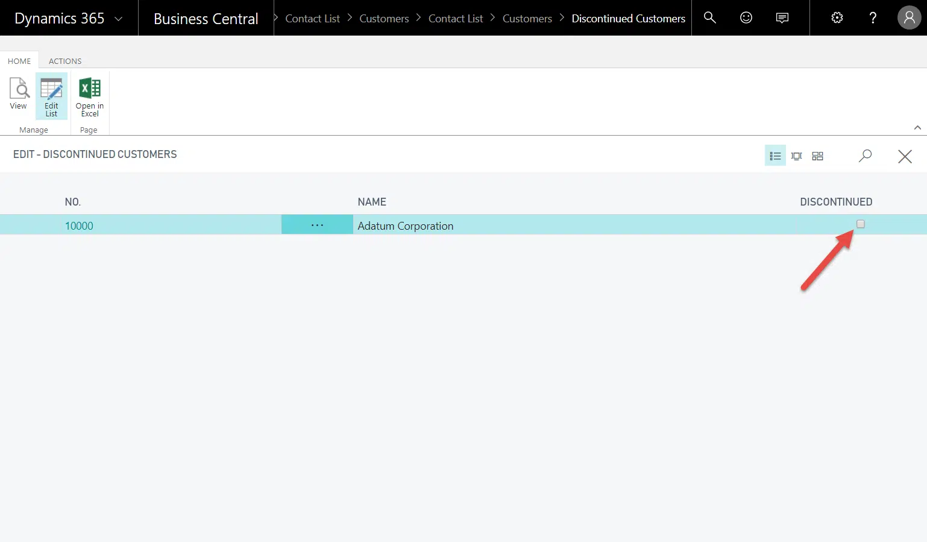Screen dimensions: 927x542
Task: Open the list in Excel
Action: pos(89,96)
